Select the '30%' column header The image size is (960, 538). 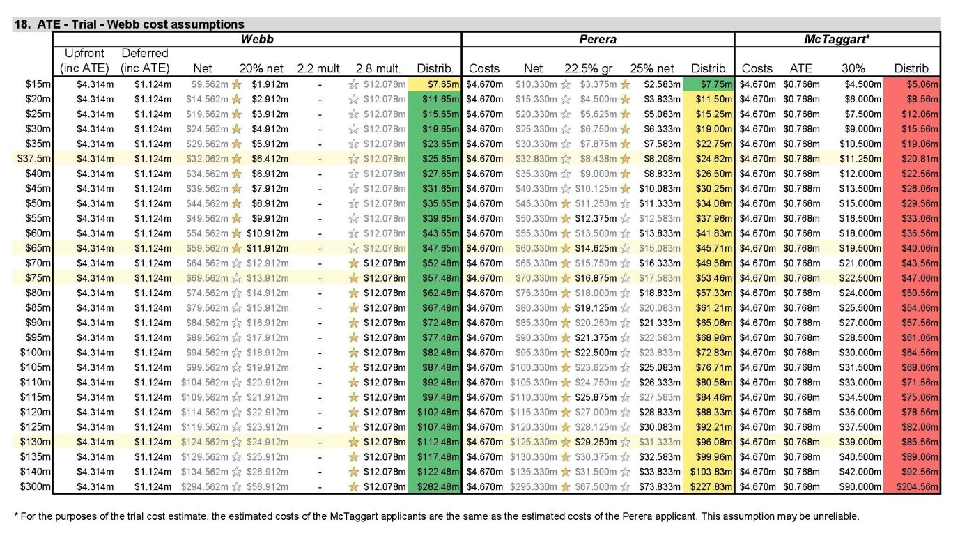(x=852, y=68)
